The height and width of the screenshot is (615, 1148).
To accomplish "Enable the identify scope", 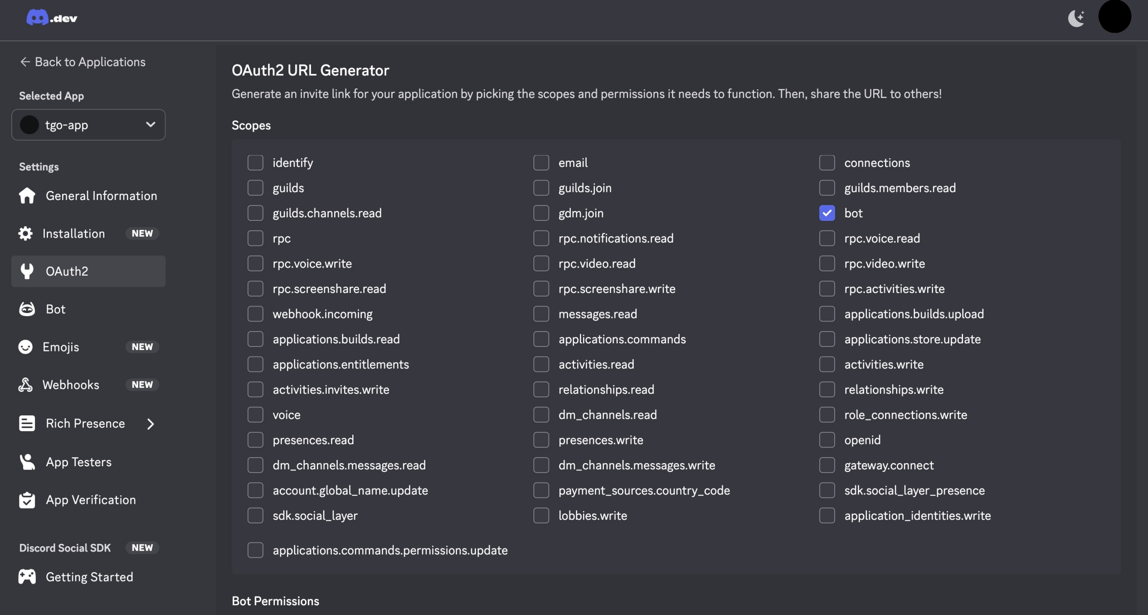I will click(x=256, y=162).
